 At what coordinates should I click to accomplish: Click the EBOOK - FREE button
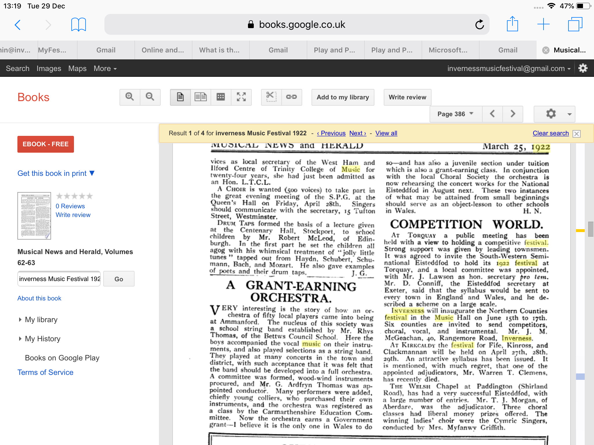coord(46,144)
